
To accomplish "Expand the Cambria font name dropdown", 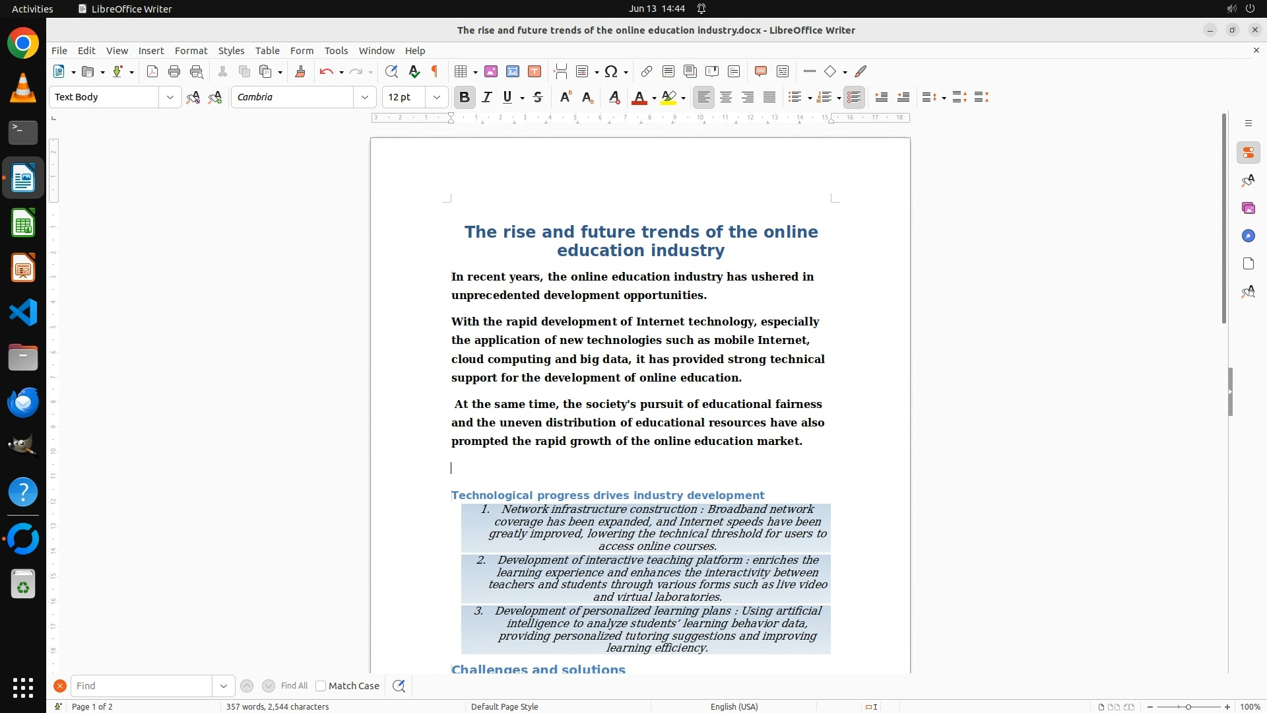I will (365, 97).
